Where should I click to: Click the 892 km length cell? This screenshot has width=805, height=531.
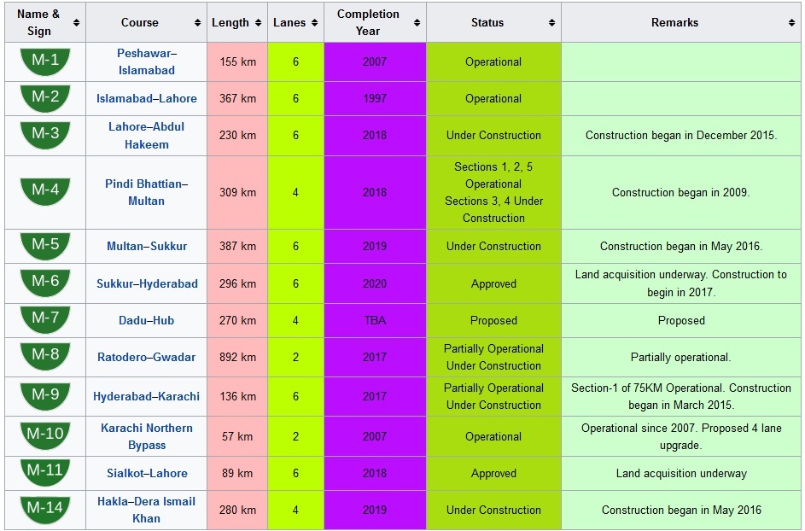(237, 357)
